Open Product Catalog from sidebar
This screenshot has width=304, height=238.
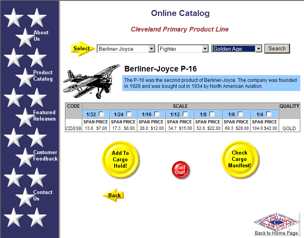[43, 75]
